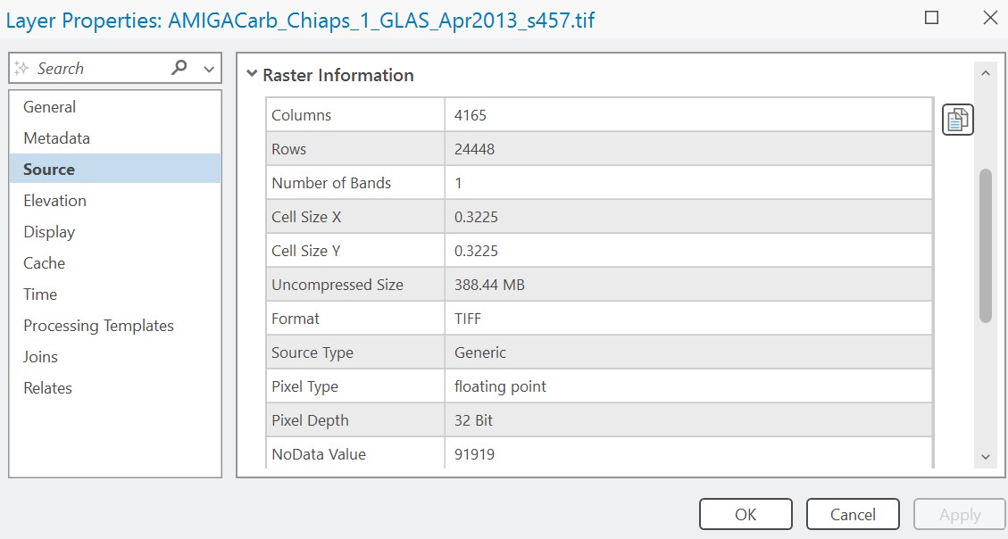Switch to the Relates tab
The width and height of the screenshot is (1008, 539).
(x=47, y=388)
